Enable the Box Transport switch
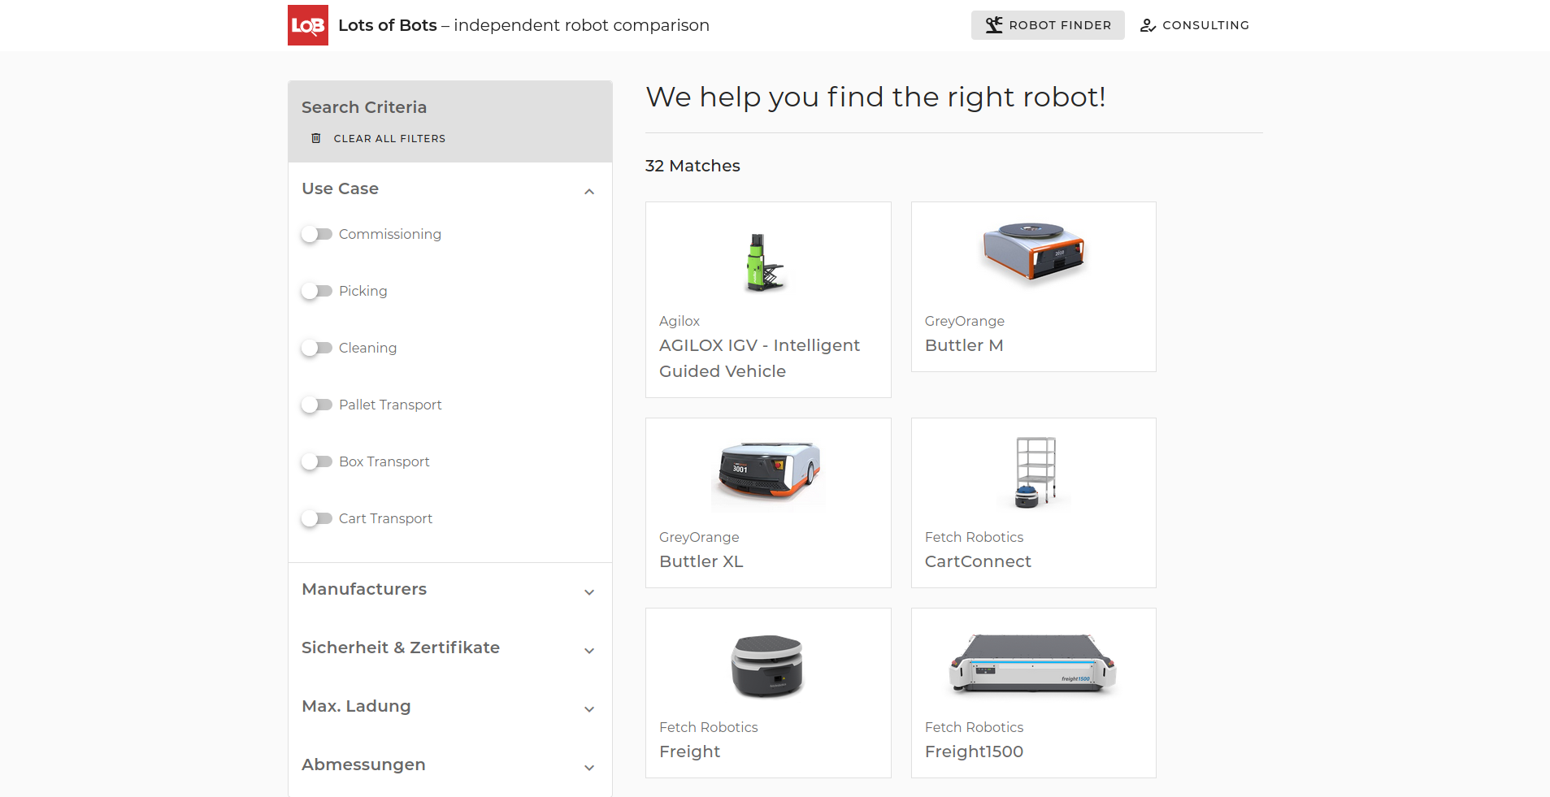Viewport: 1550px width, 797px height. click(x=316, y=461)
